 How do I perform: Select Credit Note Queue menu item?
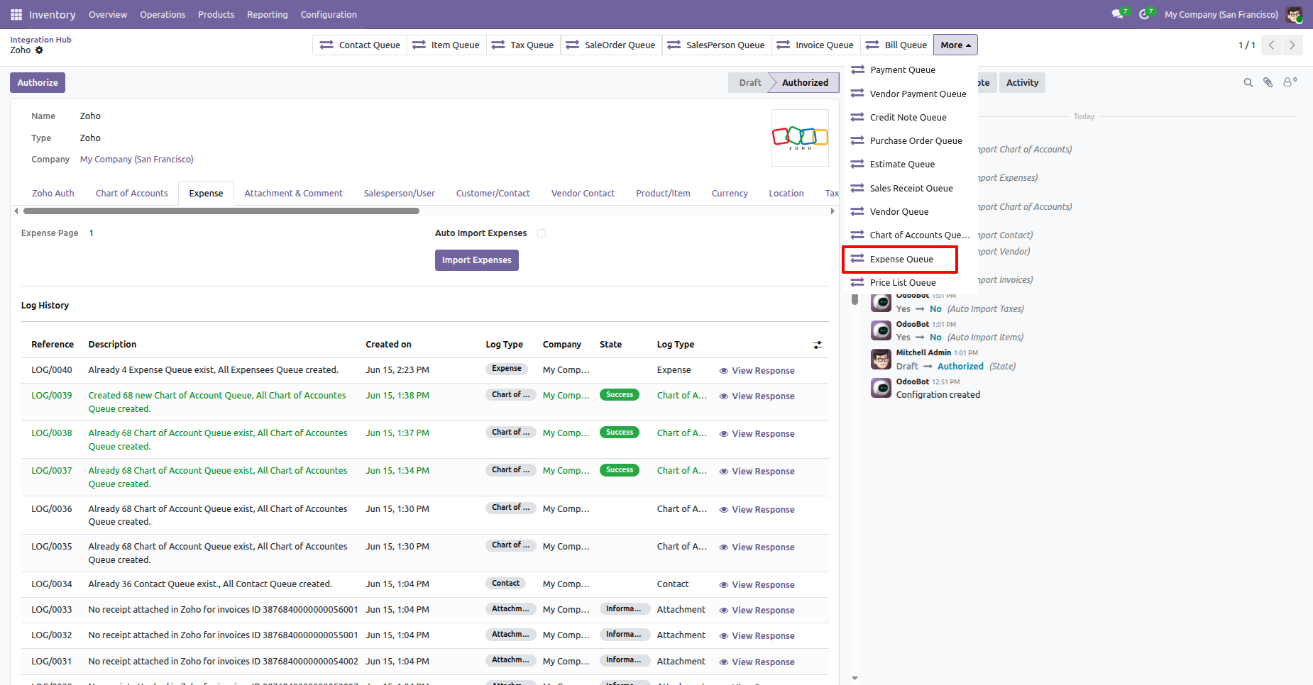[911, 117]
